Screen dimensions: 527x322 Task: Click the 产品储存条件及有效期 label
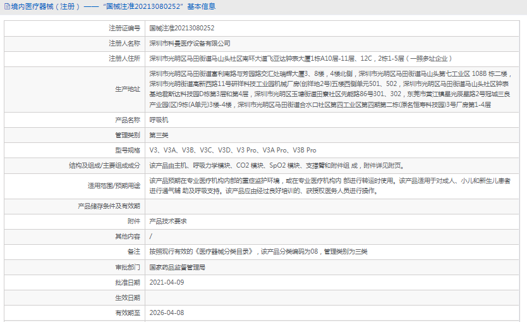pyautogui.click(x=109, y=206)
